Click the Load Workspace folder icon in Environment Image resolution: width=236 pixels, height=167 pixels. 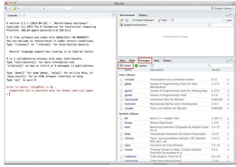click(x=121, y=20)
